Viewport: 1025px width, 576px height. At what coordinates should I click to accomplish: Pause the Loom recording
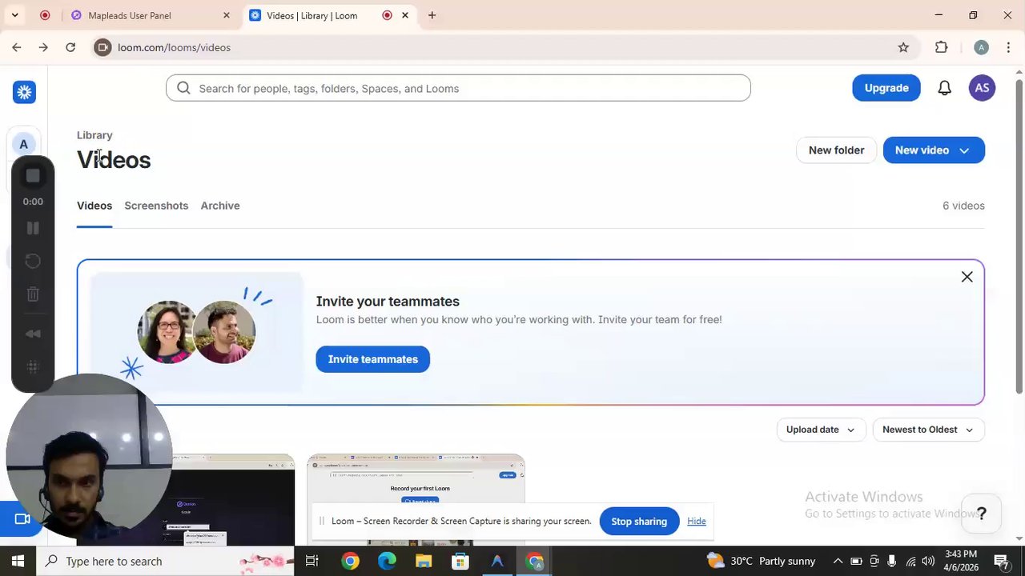[33, 228]
